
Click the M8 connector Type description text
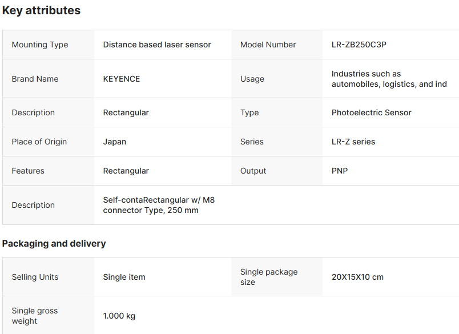click(159, 205)
